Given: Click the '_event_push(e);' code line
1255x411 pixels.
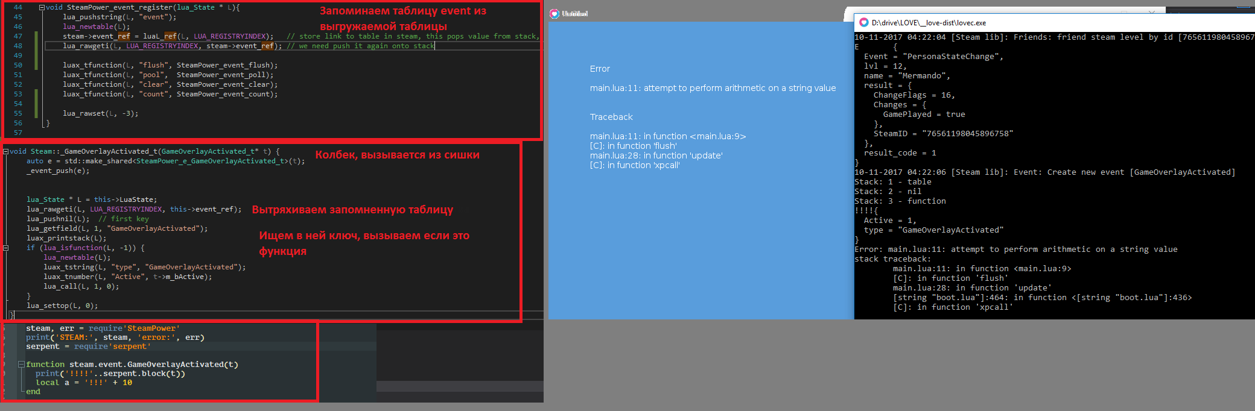Looking at the screenshot, I should click(x=58, y=171).
